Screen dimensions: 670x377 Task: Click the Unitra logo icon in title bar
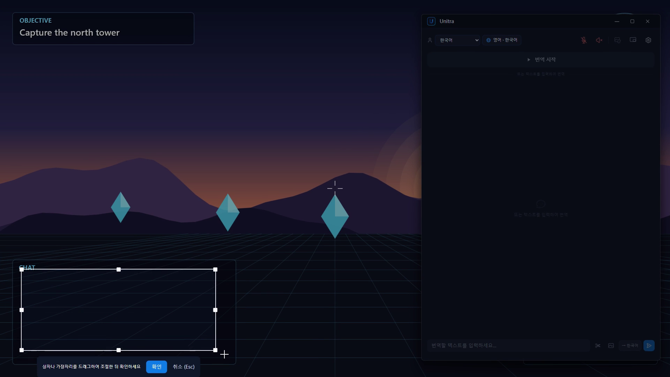[431, 21]
